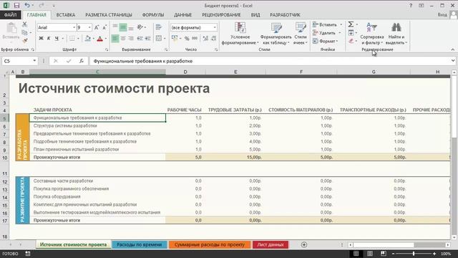Toggle middle vertical alignment
Image resolution: width=458 pixels, height=258 pixels.
tap(123, 27)
